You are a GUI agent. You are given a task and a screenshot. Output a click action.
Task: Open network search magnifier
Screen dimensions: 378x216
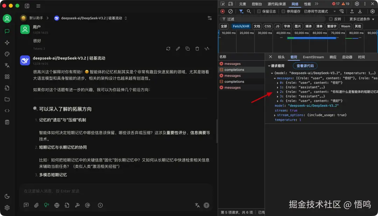click(x=249, y=11)
